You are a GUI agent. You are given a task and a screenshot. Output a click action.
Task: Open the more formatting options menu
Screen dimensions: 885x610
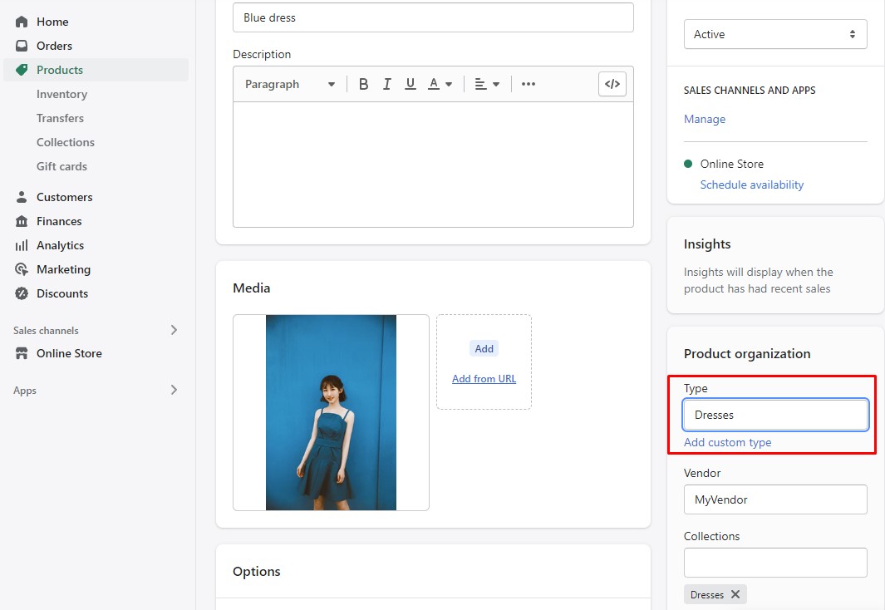529,83
